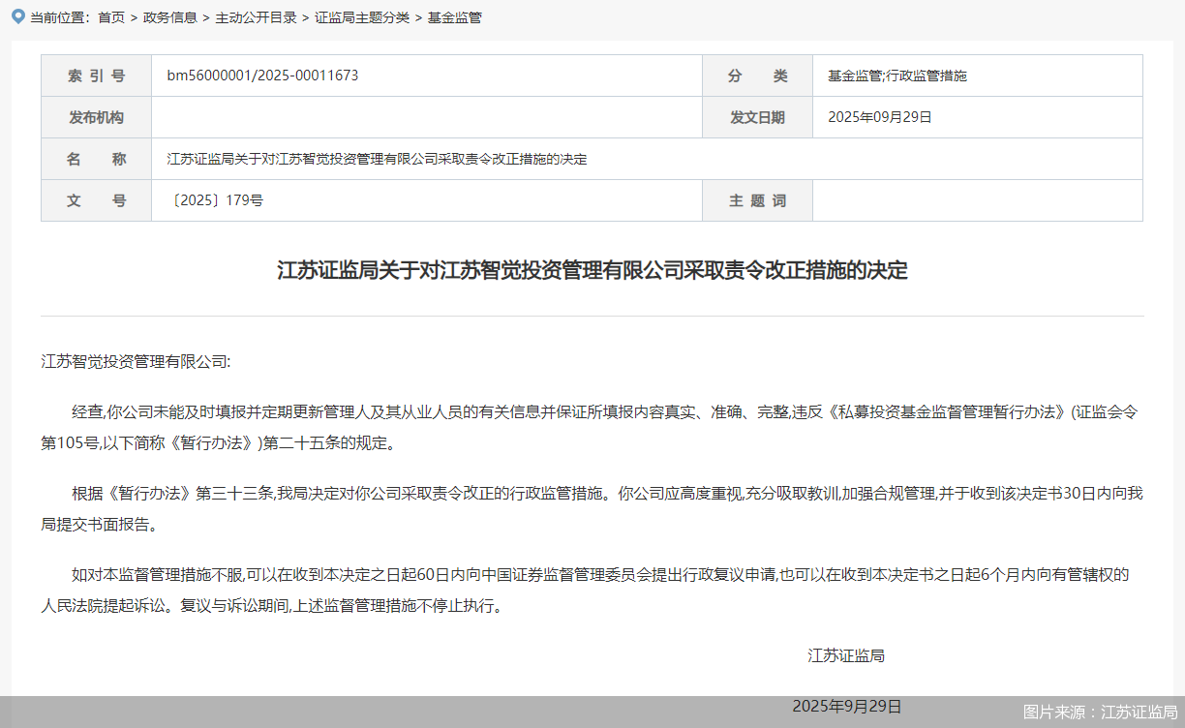Select the 主题词 header cell

pyautogui.click(x=757, y=200)
